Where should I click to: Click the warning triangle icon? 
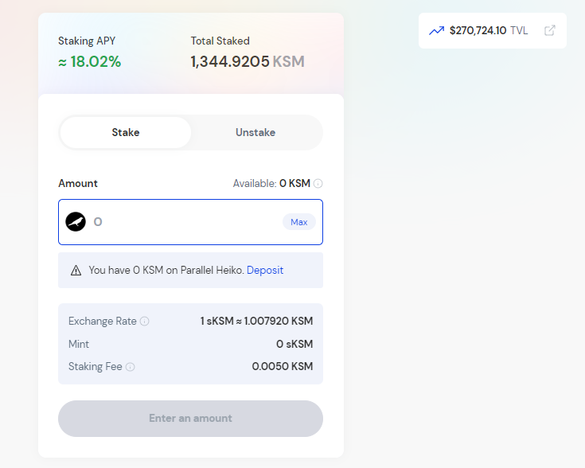(76, 270)
